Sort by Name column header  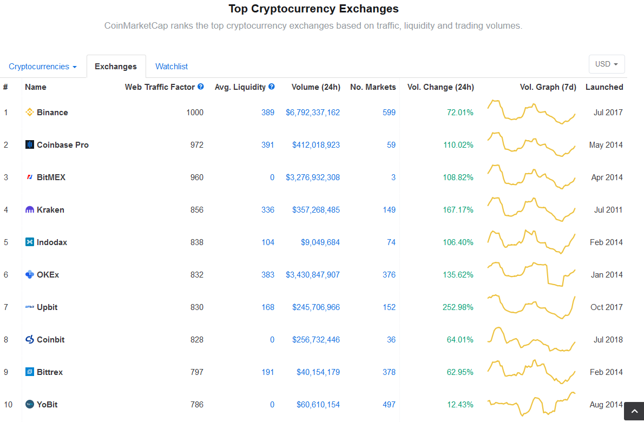[36, 87]
